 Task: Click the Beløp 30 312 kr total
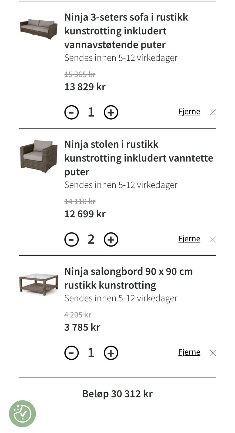[117, 394]
